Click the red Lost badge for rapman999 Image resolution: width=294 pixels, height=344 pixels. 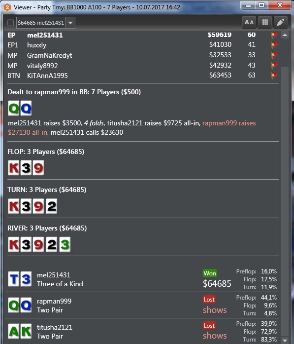209,300
